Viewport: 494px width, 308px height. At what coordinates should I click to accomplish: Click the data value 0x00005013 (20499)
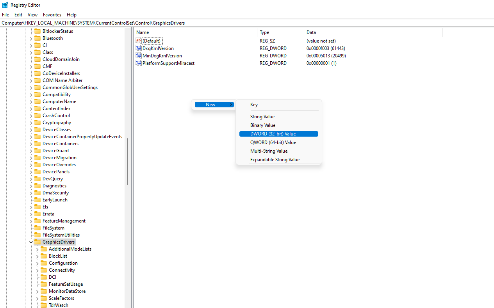click(x=326, y=56)
